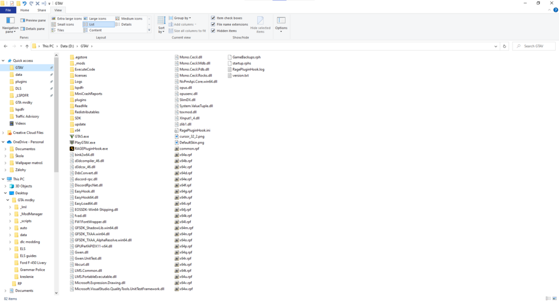Viewport: 559px width, 302px height.
Task: Open address bar history dropdown
Action: [495, 46]
